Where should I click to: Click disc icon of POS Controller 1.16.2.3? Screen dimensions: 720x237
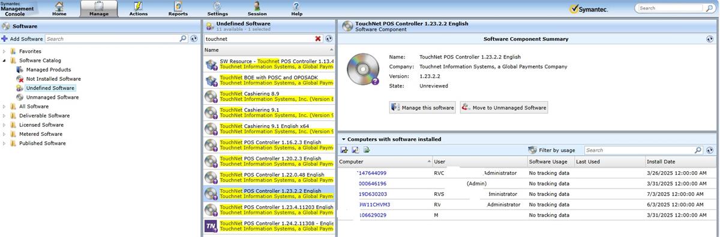[211, 145]
